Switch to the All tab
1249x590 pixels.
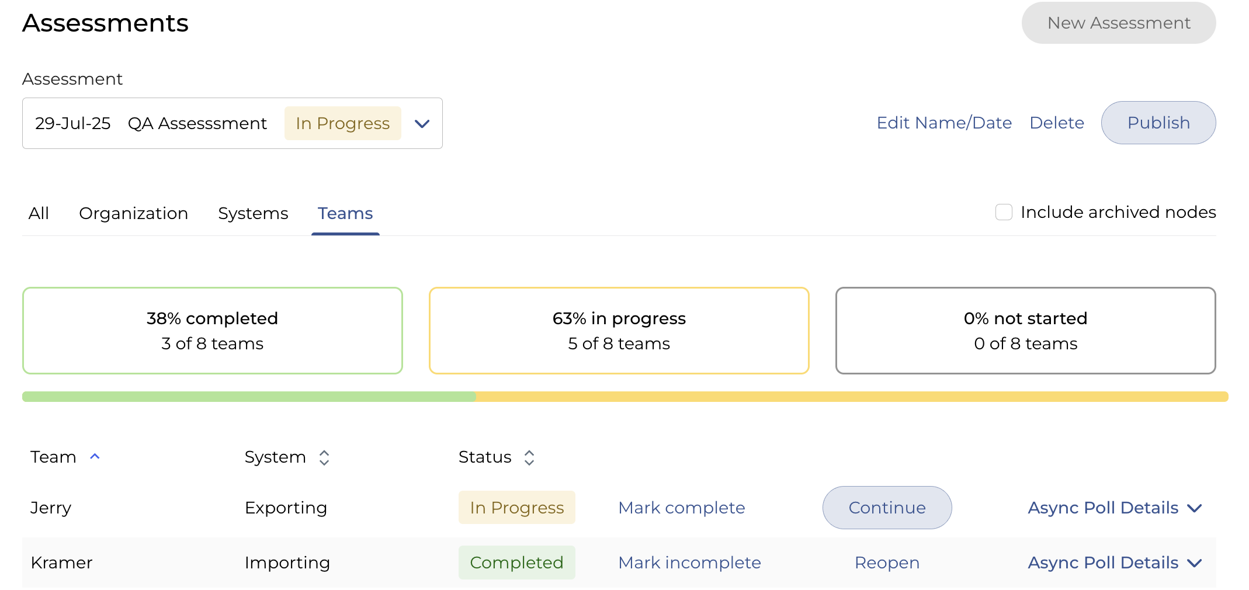click(x=39, y=213)
